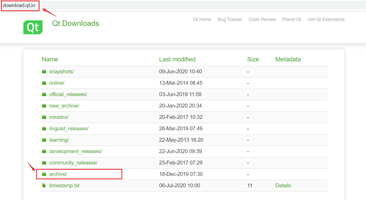Click date 23-Feb-2017 07:29
This screenshot has height=200, width=366.
(x=181, y=163)
